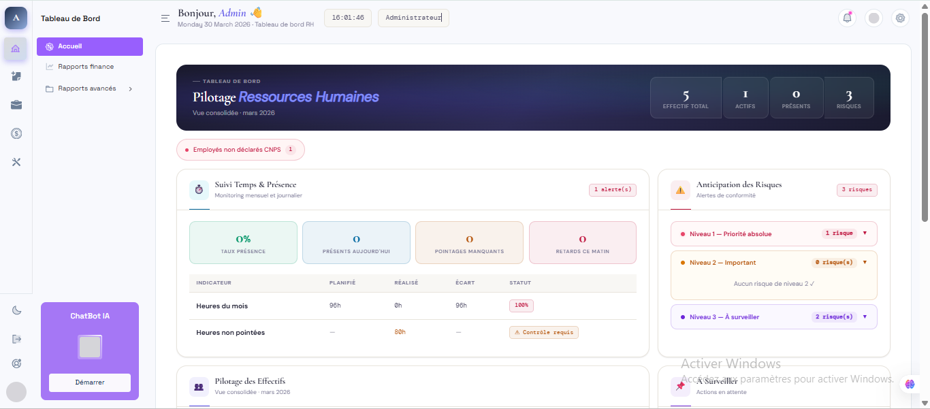930x409 pixels.
Task: Click the '1 alerte(s)' badge
Action: pos(613,190)
